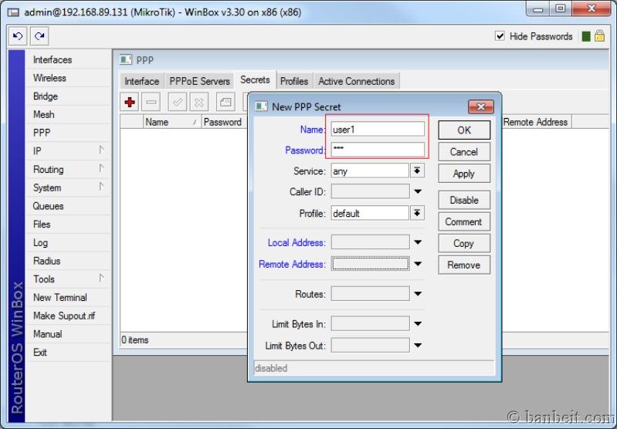Image resolution: width=617 pixels, height=429 pixels.
Task: Click the Name column header
Action: (x=172, y=122)
